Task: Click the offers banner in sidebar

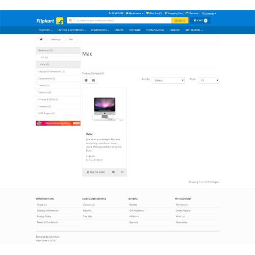Action: tap(58, 123)
